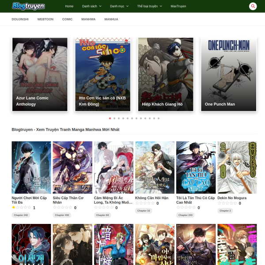The width and height of the screenshot is (265, 265).
Task: Select second carousel pagination dot
Action: tap(114, 118)
